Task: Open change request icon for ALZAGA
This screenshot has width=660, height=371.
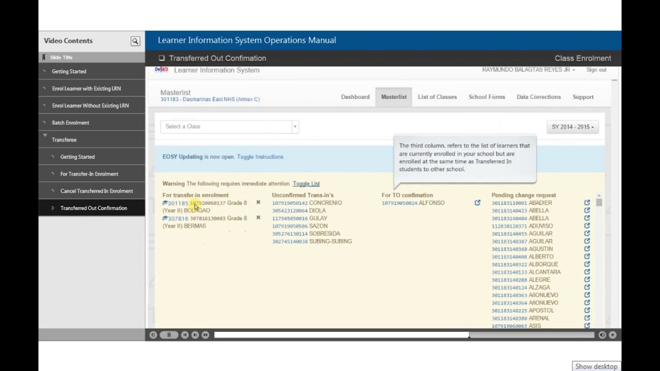Action: pyautogui.click(x=587, y=288)
